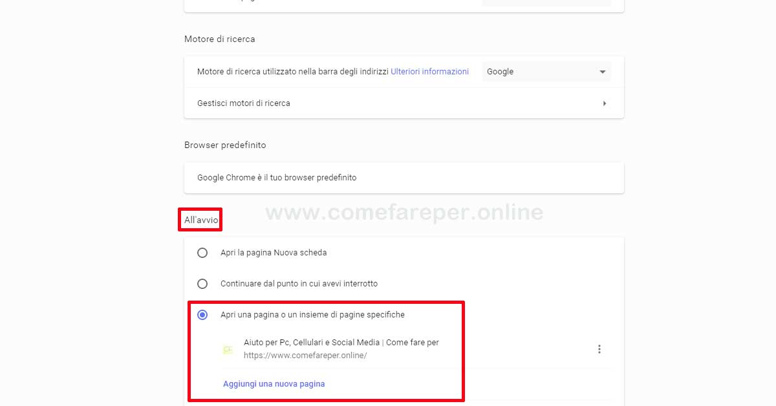Click Aggiungi una nuova pagina
776x406 pixels.
pyautogui.click(x=274, y=383)
